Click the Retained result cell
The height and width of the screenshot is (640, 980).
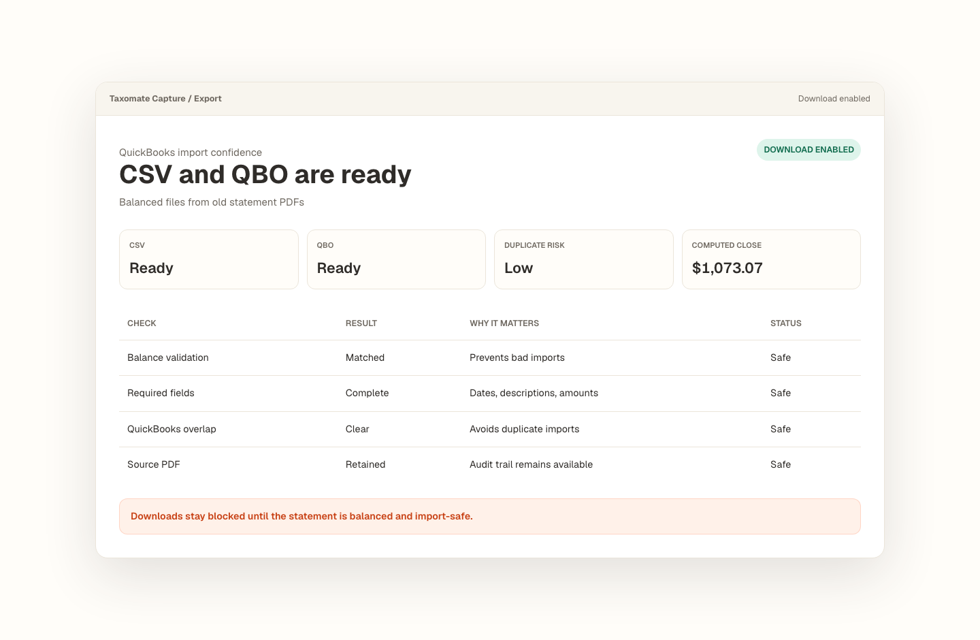[365, 464]
